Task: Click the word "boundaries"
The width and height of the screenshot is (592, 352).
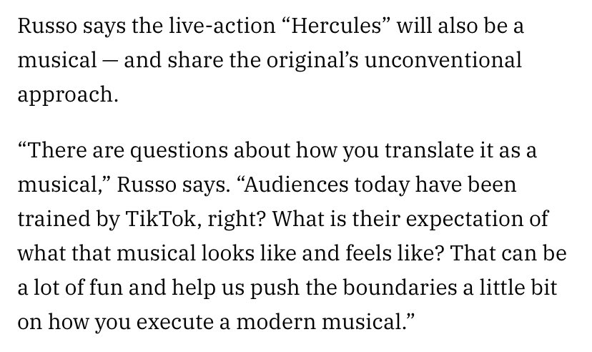Action: pos(400,288)
